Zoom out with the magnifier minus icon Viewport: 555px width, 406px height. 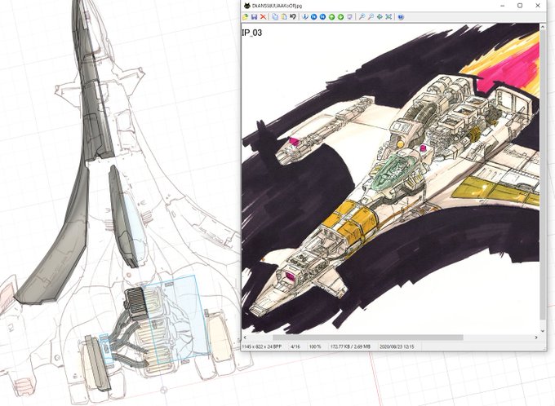coord(371,16)
